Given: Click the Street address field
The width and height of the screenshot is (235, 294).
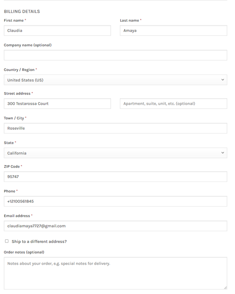Looking at the screenshot, I should [x=57, y=104].
